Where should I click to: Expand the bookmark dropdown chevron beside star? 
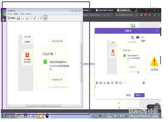point(111,15)
